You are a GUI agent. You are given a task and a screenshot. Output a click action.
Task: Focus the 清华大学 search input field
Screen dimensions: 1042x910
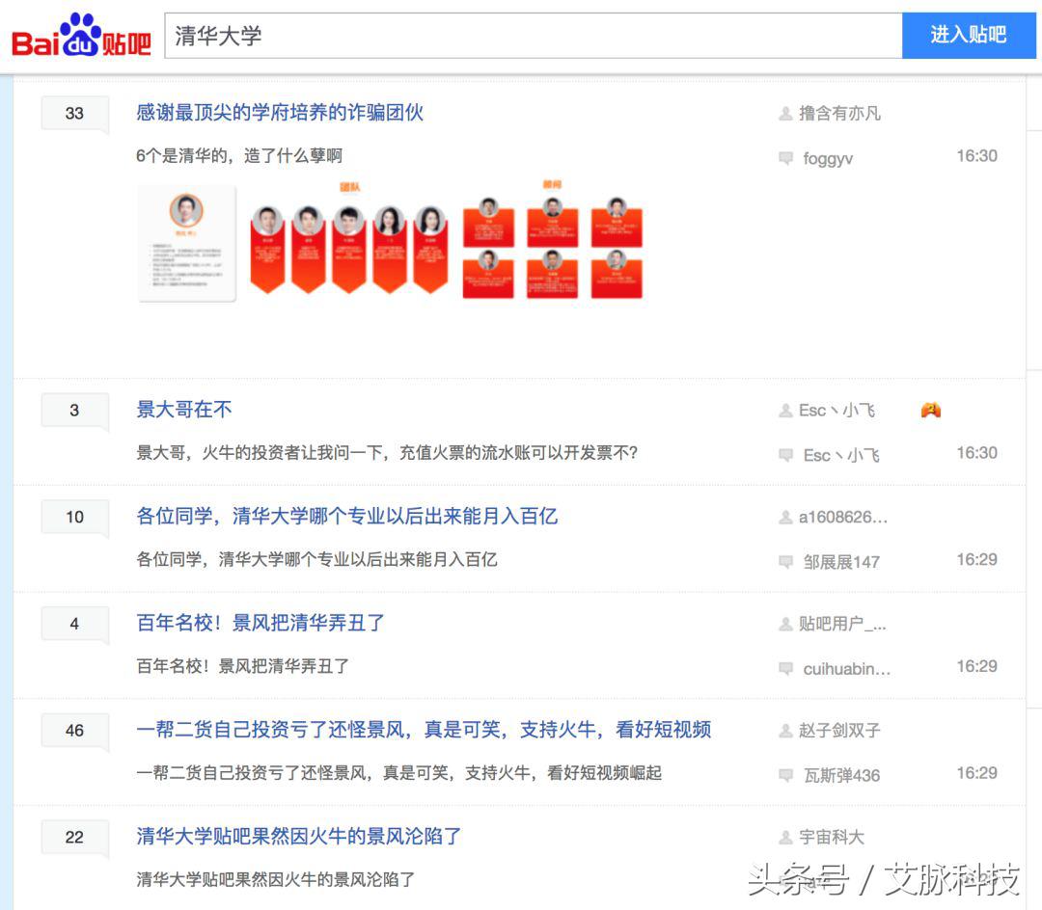click(x=533, y=36)
